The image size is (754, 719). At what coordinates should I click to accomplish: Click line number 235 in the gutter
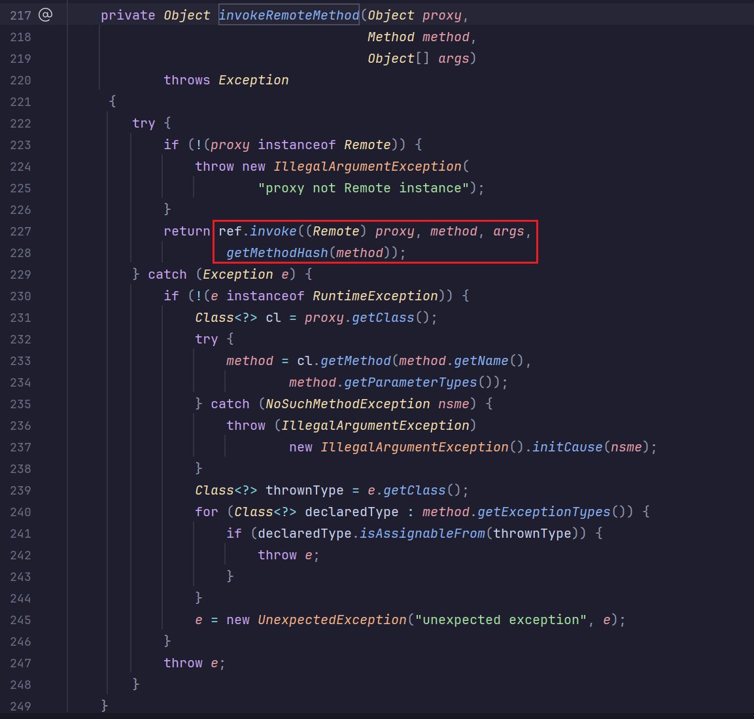click(x=20, y=404)
